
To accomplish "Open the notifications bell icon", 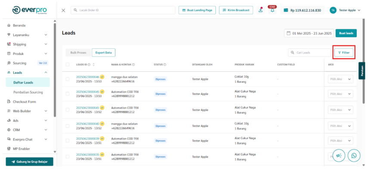I will point(272,10).
